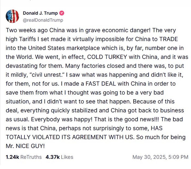Click the @realDonaldTrump handle
The image size is (191, 169).
(x=43, y=20)
